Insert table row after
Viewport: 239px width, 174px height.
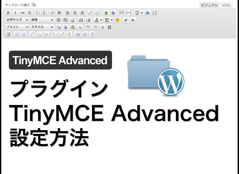[x=39, y=34]
